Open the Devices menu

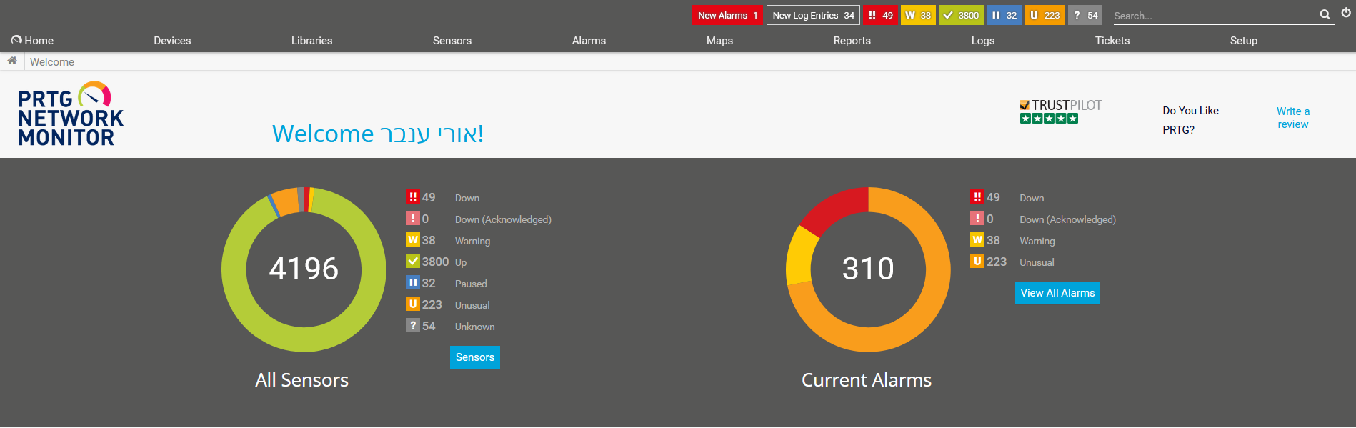(x=172, y=41)
